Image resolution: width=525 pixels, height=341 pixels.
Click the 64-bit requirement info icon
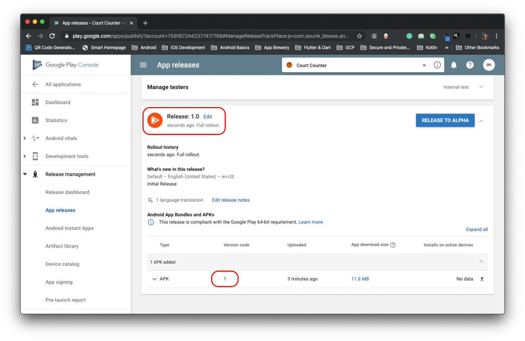(151, 222)
